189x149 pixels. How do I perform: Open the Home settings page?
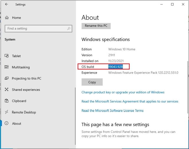click(x=17, y=18)
